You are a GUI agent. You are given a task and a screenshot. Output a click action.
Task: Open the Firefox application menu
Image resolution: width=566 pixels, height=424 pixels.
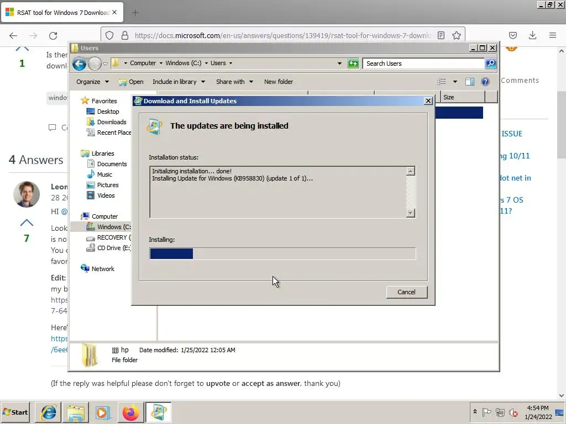(x=552, y=35)
